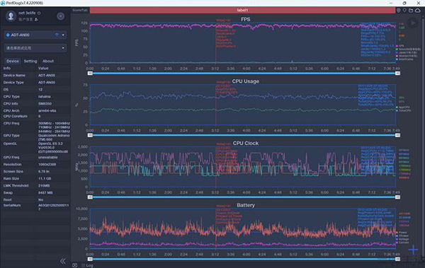Click left handle of Battery range slider
This screenshot has width=425, height=268.
click(90, 259)
